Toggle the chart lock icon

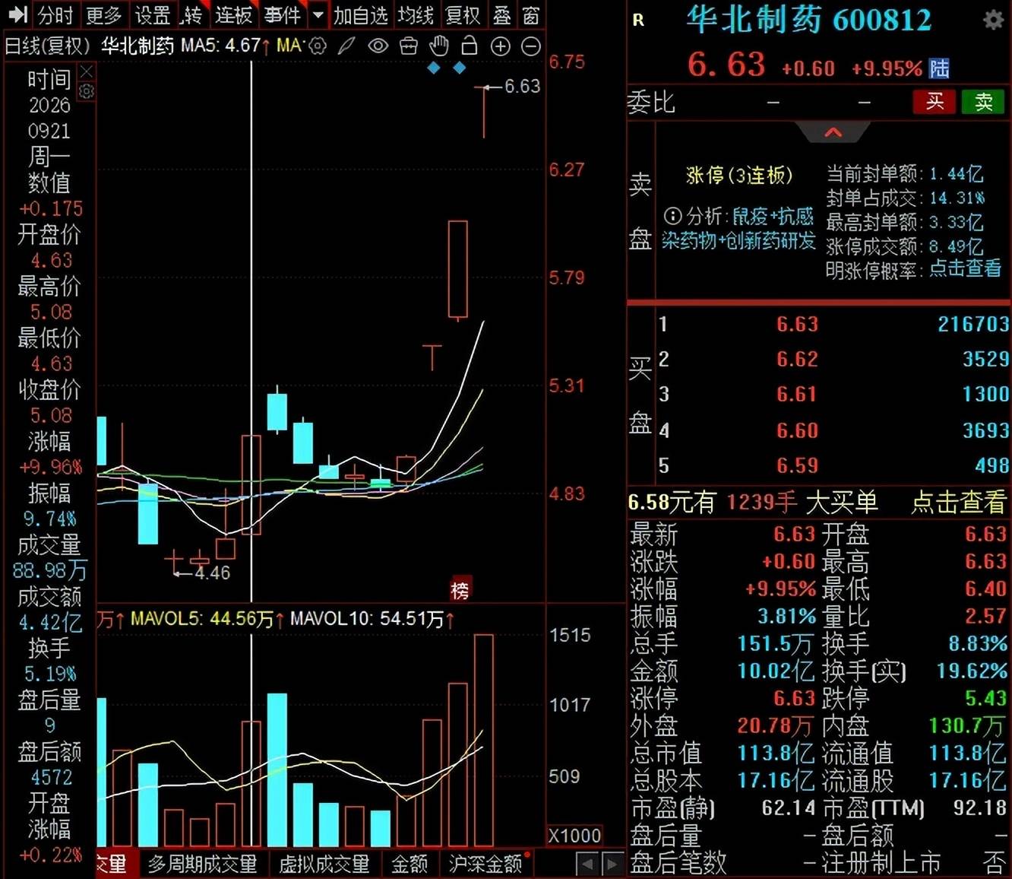tap(470, 46)
